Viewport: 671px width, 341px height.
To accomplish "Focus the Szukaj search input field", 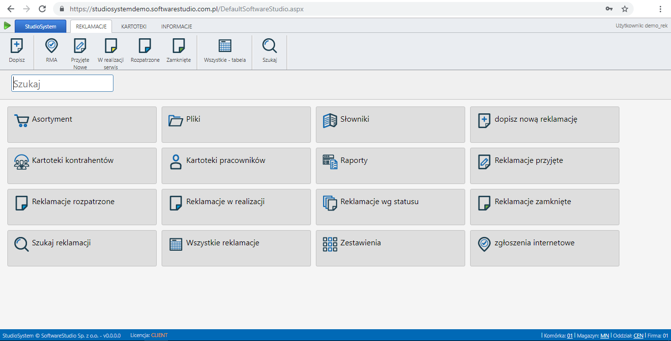I will 62,83.
